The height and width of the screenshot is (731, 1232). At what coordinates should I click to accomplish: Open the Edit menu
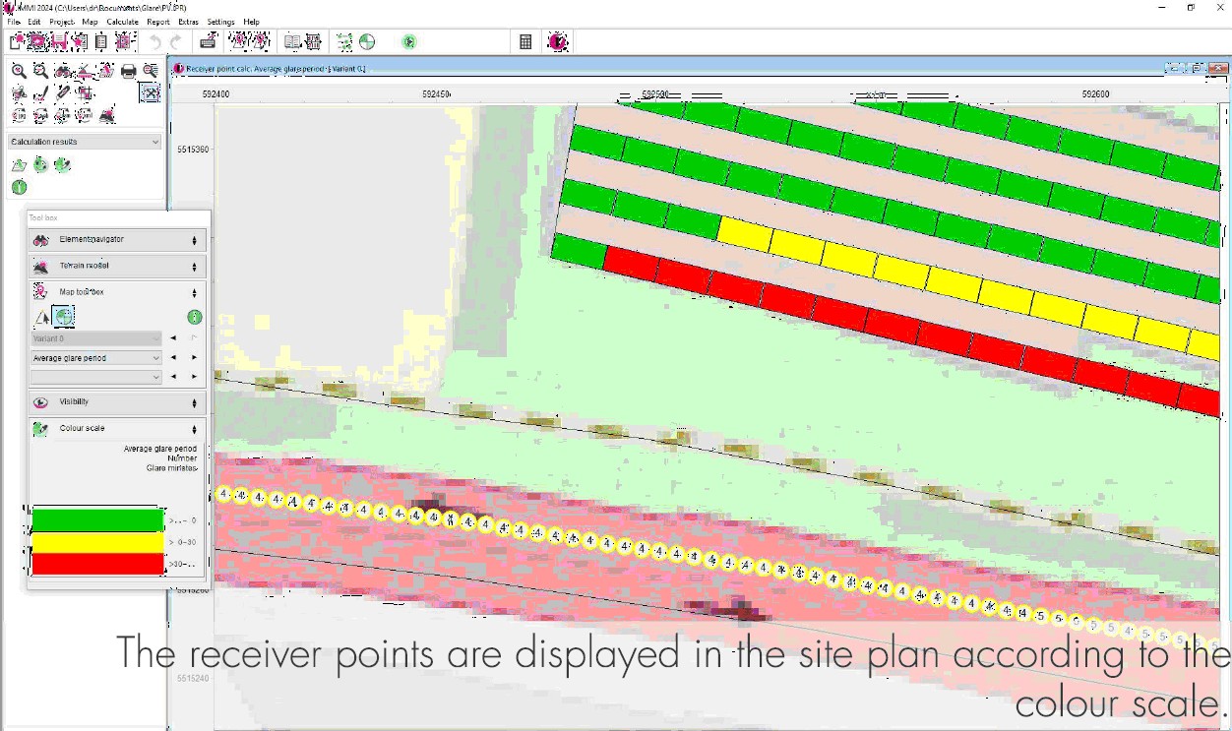coord(34,22)
